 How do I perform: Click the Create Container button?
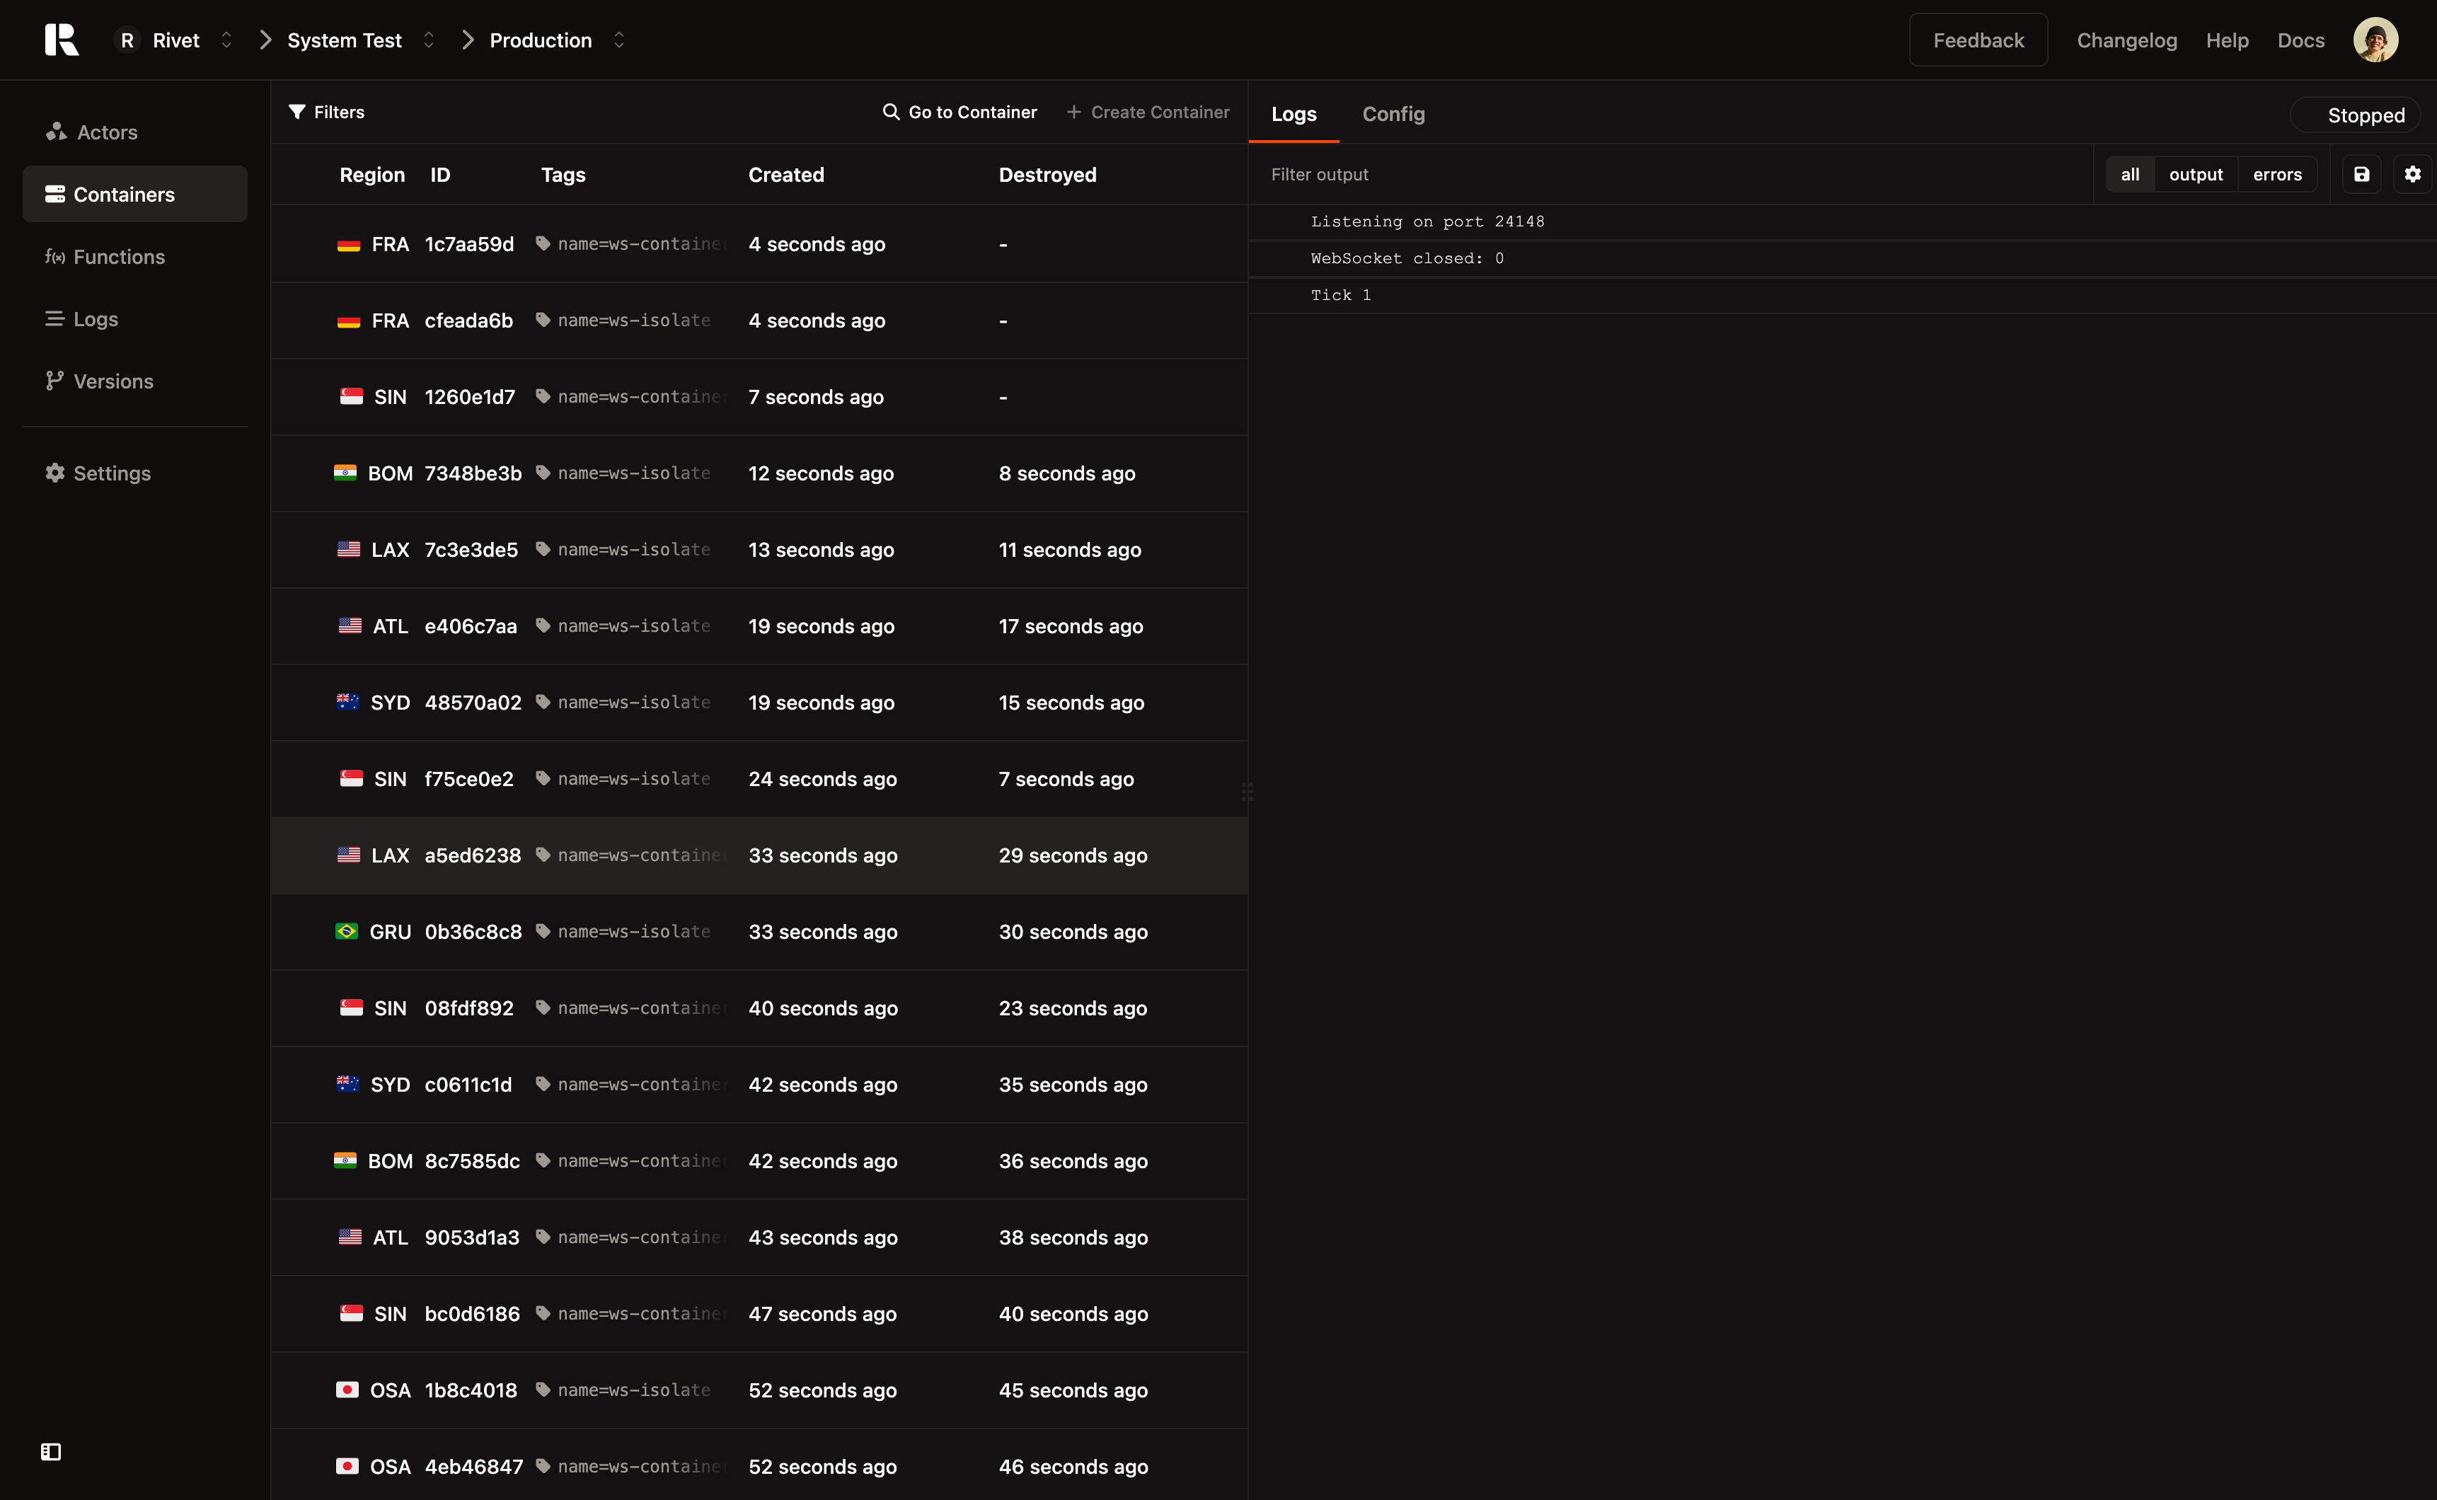(1148, 111)
